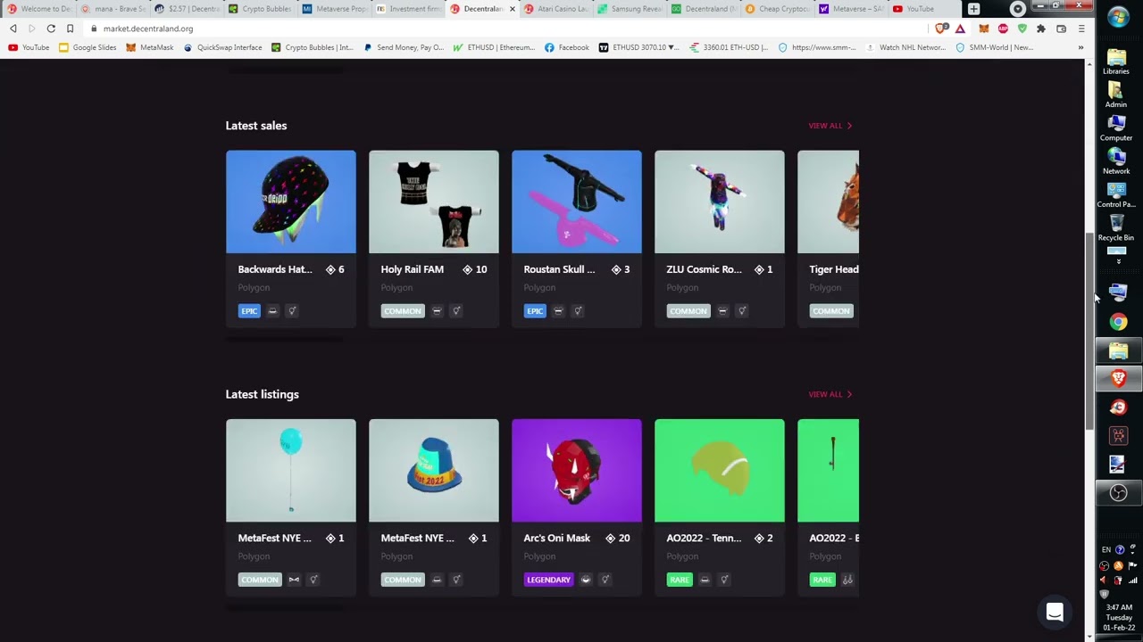Click mask type icon on Arc's Oni Mask
Viewport: 1143px width, 642px height.
[x=586, y=580]
